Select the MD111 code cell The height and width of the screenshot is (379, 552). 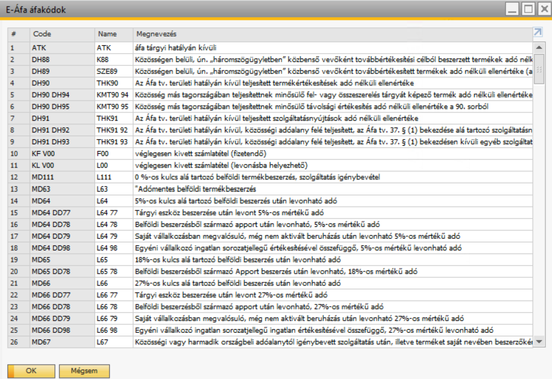coord(62,177)
